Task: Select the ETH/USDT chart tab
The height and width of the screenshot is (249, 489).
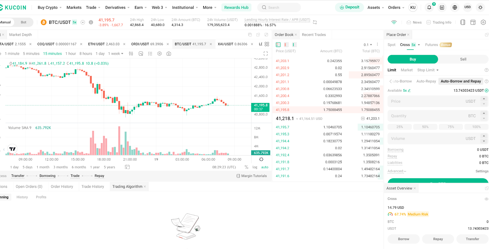Action: 104,44
